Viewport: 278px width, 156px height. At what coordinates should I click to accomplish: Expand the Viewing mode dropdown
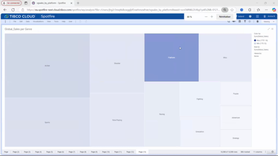(x=269, y=21)
